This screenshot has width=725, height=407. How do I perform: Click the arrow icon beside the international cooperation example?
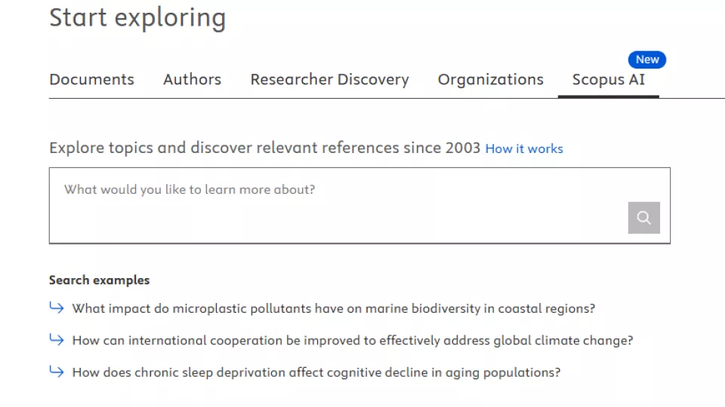pyautogui.click(x=57, y=340)
